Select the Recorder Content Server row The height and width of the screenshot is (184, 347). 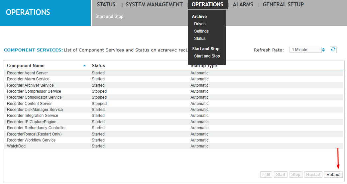pyautogui.click(x=29, y=104)
